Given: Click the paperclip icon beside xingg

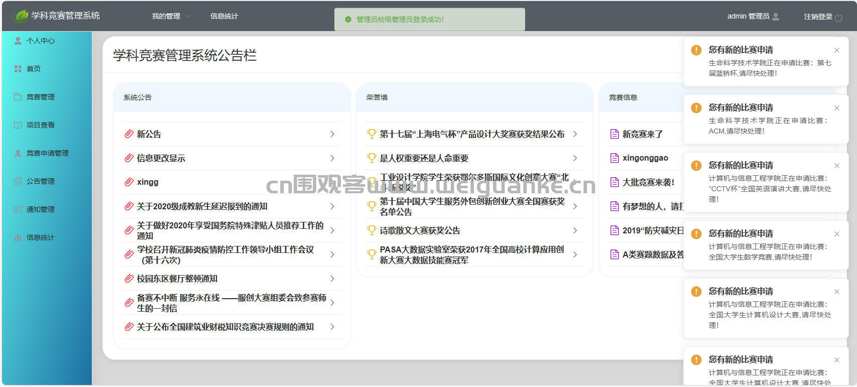Looking at the screenshot, I should [x=129, y=182].
